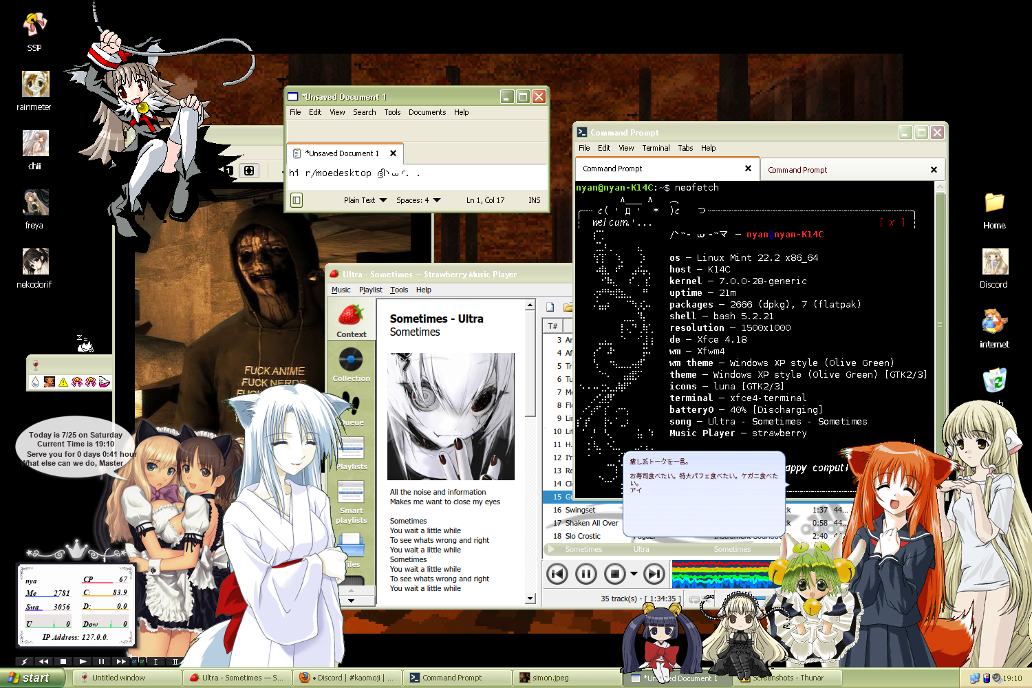Open the rainmeter desktop icon
Image resolution: width=1032 pixels, height=688 pixels.
(x=34, y=89)
